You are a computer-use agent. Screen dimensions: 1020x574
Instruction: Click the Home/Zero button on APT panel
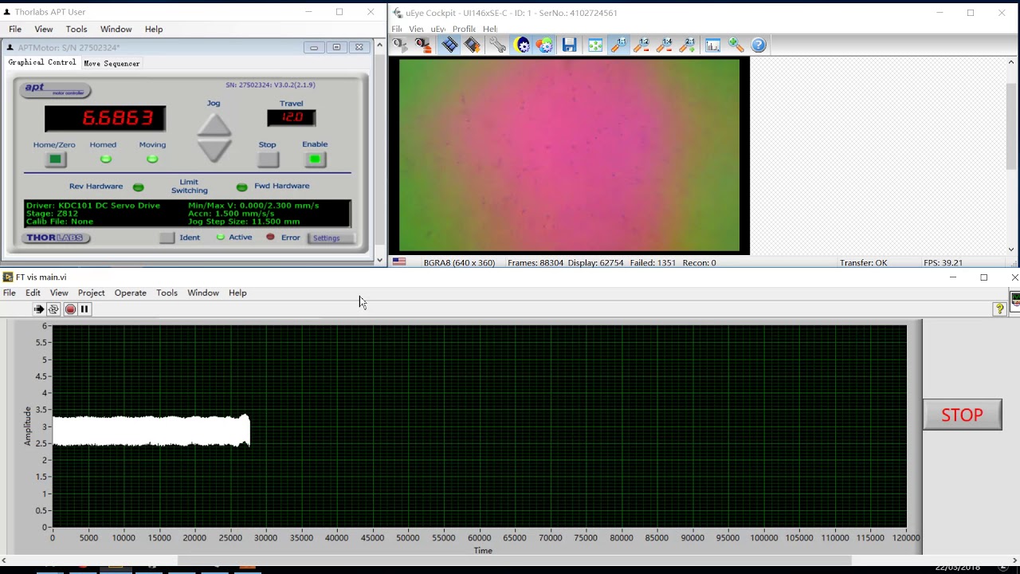pyautogui.click(x=55, y=159)
